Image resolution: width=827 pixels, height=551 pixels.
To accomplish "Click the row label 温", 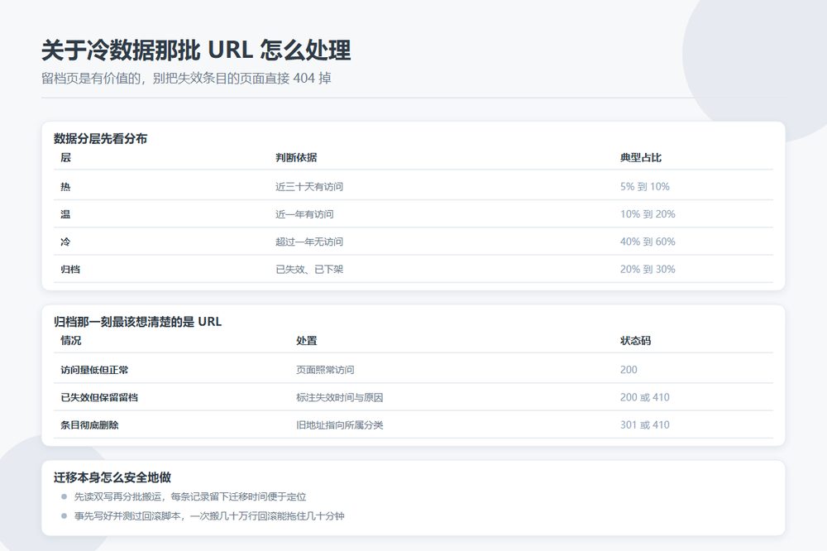I will (x=65, y=213).
